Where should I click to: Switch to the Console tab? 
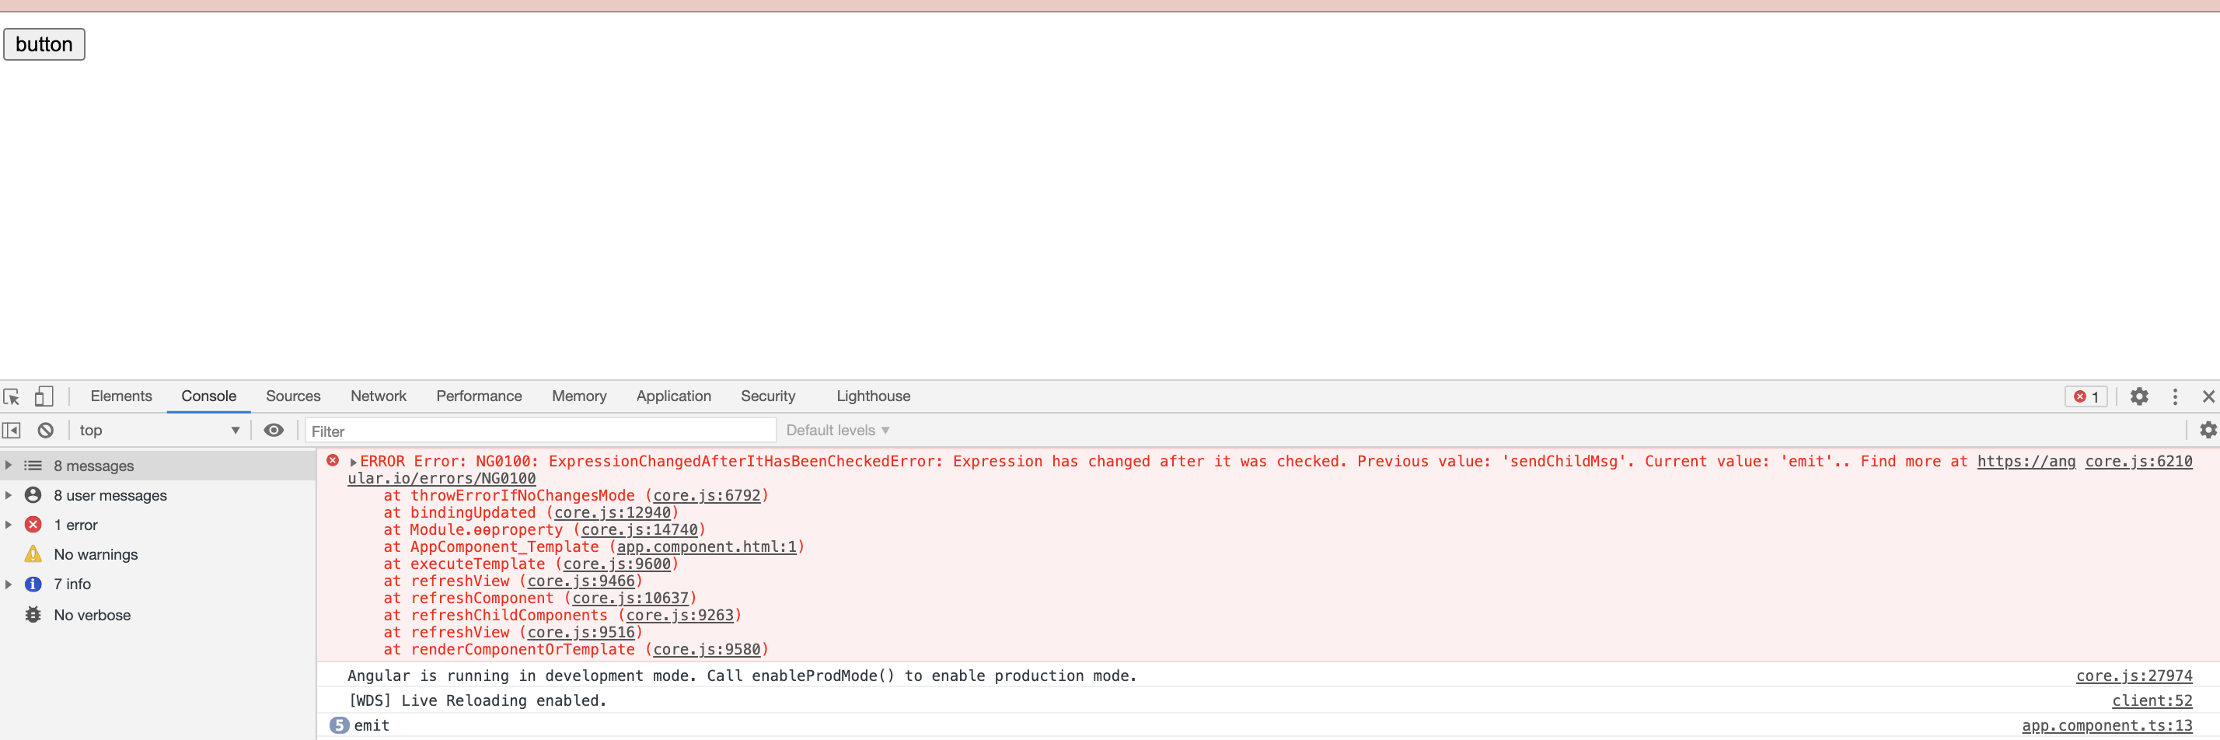208,396
